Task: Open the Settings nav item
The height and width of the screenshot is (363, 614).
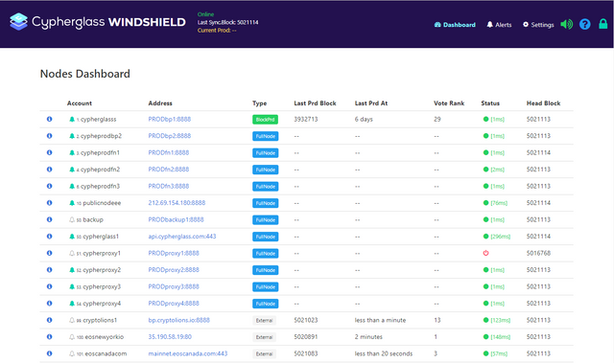Action: pyautogui.click(x=538, y=25)
